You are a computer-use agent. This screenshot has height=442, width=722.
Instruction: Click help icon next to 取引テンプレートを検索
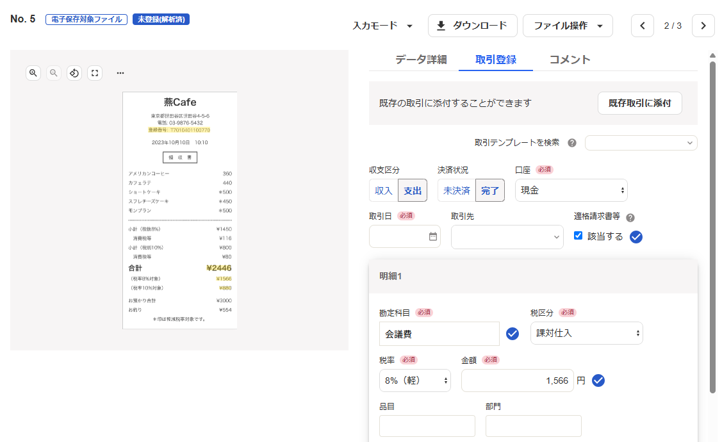(x=572, y=143)
